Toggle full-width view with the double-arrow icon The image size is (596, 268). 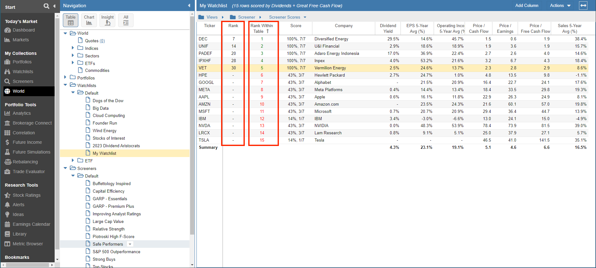coord(583,6)
